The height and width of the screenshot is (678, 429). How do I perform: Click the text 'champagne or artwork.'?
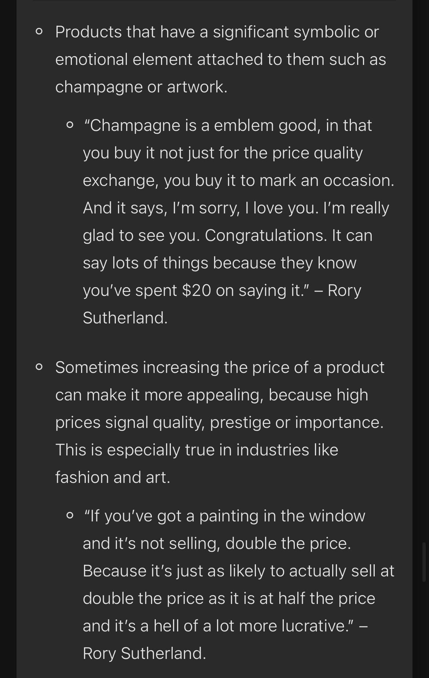point(142,87)
